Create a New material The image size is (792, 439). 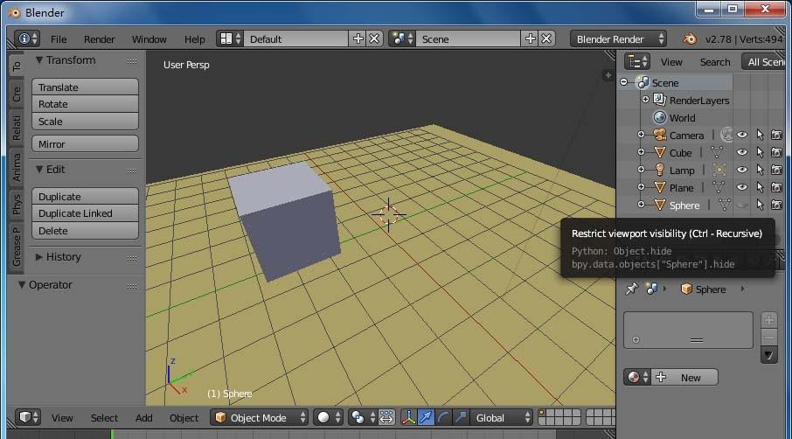(684, 378)
